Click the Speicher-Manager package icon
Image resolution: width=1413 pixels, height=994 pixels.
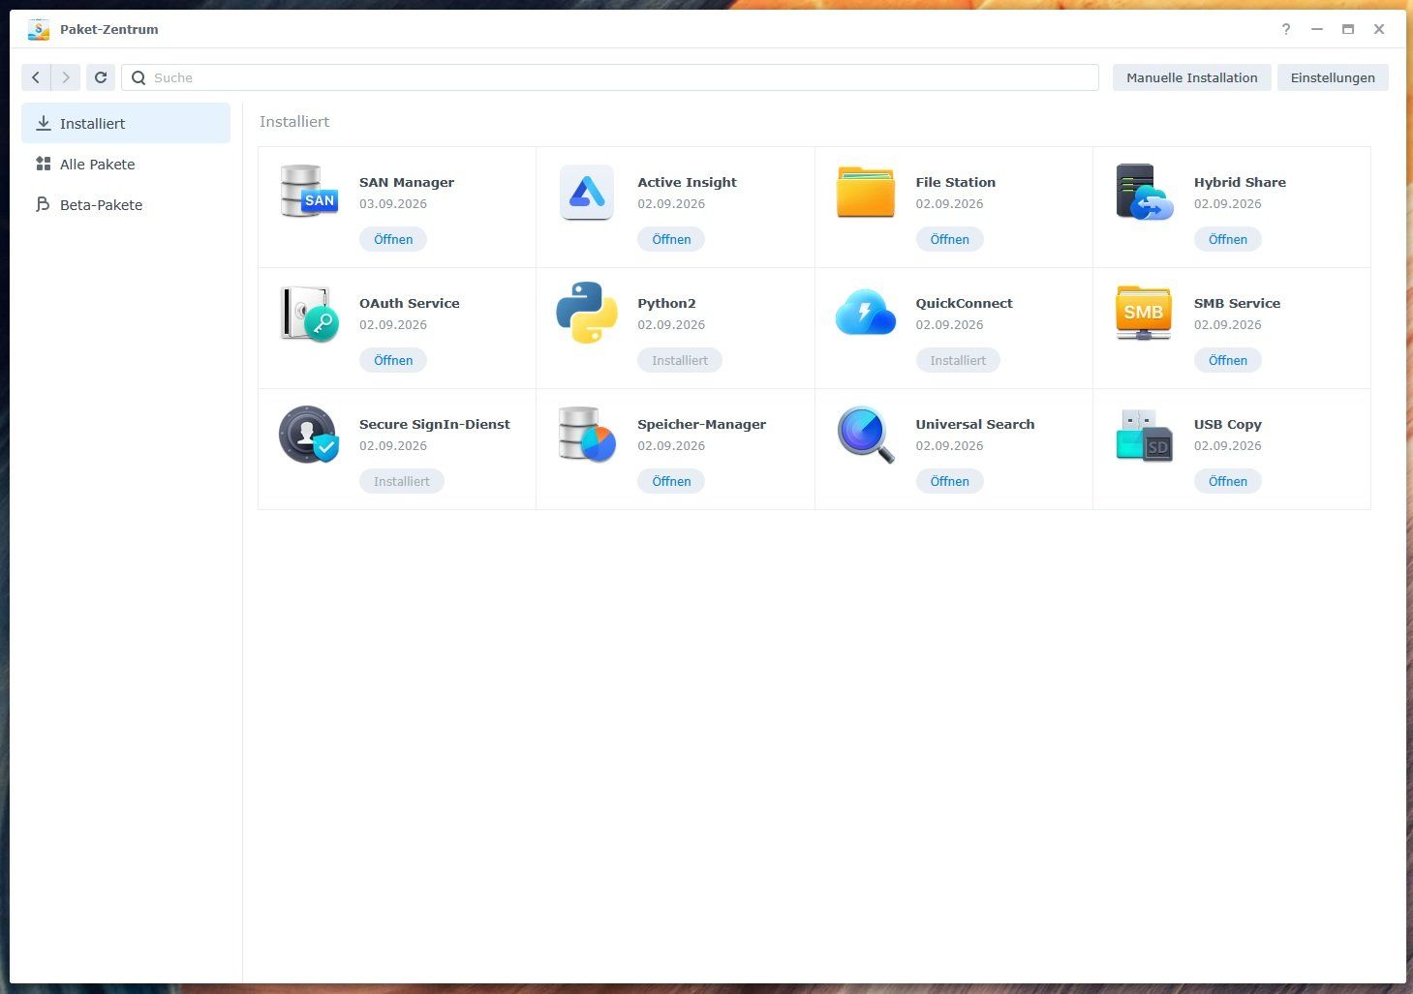(x=587, y=434)
